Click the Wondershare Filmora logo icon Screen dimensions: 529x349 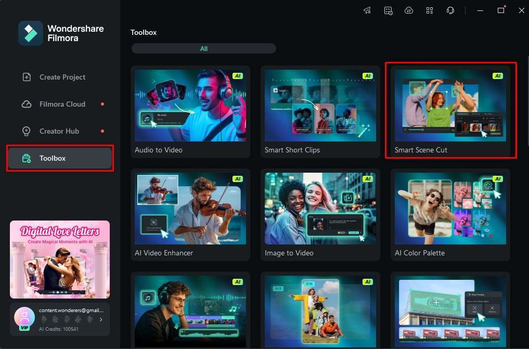[31, 33]
